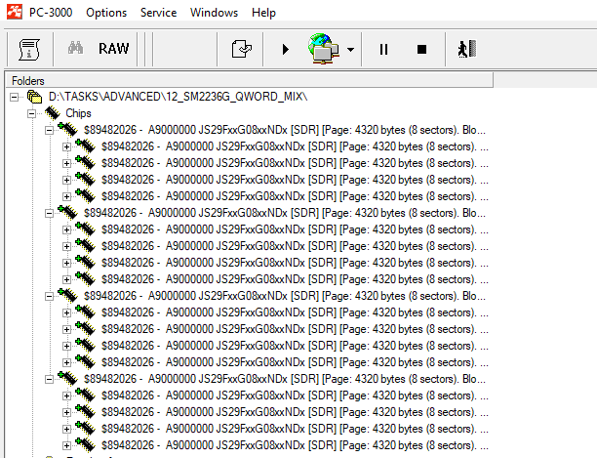Collapse the third top-level $89482026 chip group

[x=49, y=297]
